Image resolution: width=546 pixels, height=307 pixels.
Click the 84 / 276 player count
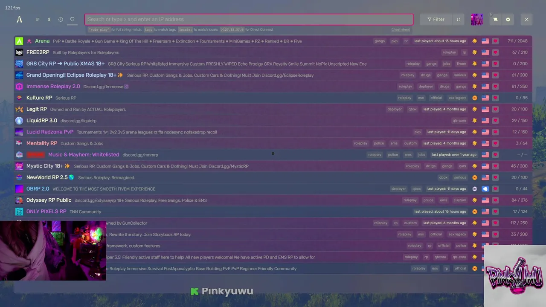[x=520, y=200]
